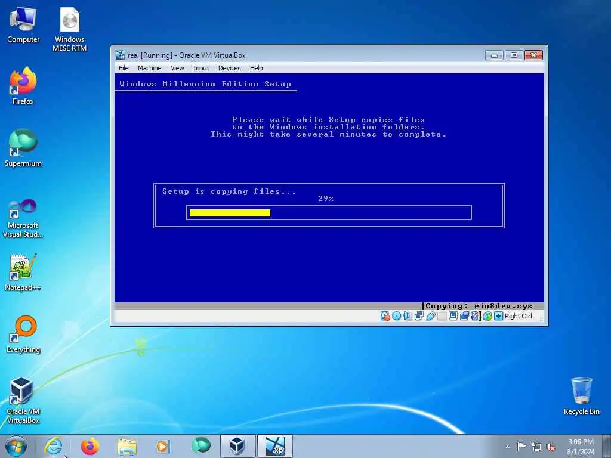Click the Show desktop strip at taskbar end
Viewport: 611px width, 458px height.
point(607,446)
